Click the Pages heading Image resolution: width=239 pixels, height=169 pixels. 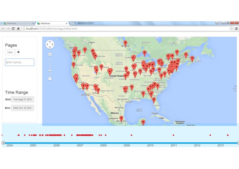tap(11, 45)
